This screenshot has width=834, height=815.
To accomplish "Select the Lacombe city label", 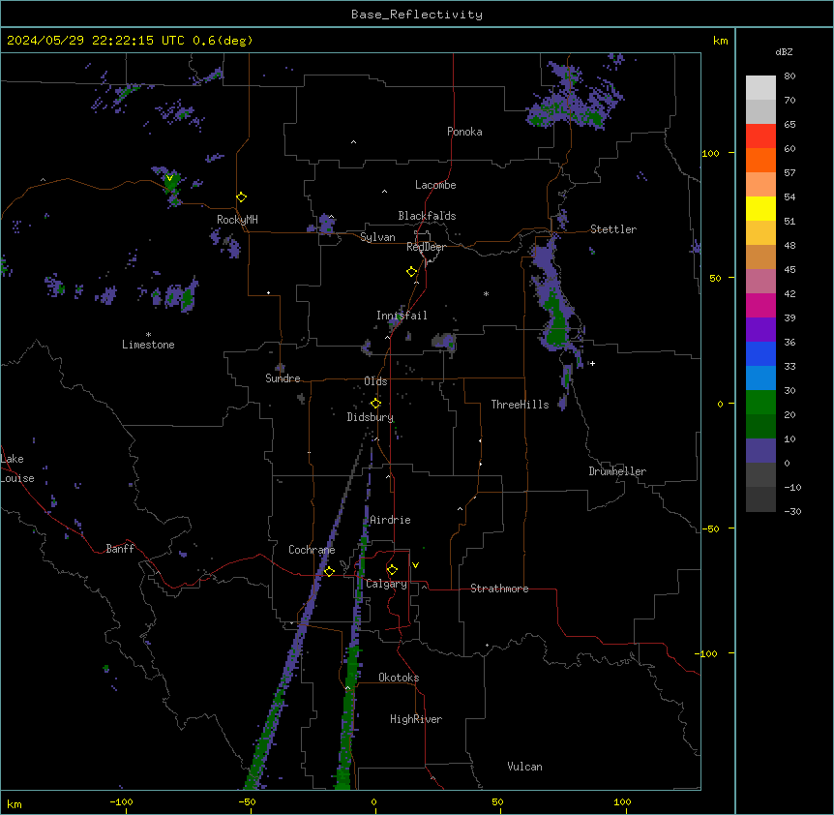I will coord(435,185).
